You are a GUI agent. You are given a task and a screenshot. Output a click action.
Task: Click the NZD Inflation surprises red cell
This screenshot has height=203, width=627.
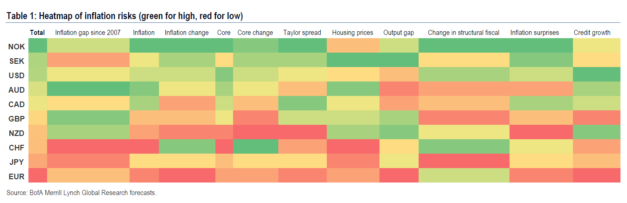(541, 133)
